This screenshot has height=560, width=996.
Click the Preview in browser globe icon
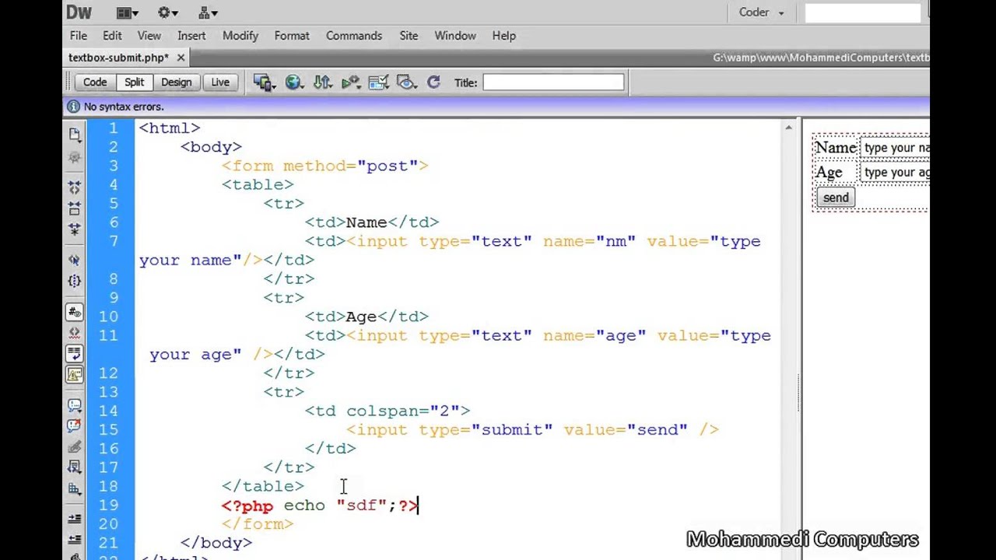(x=294, y=82)
